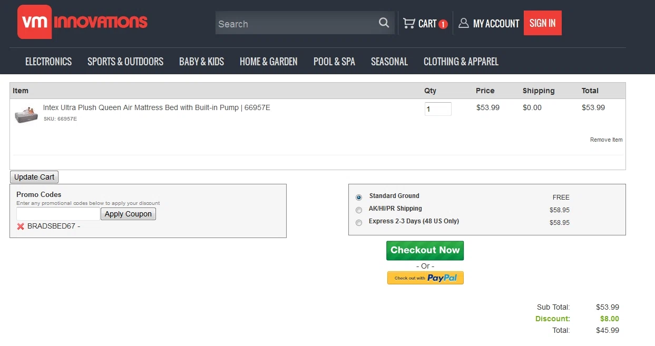The image size is (655, 346).
Task: Click the Update Cart button
Action: point(34,177)
